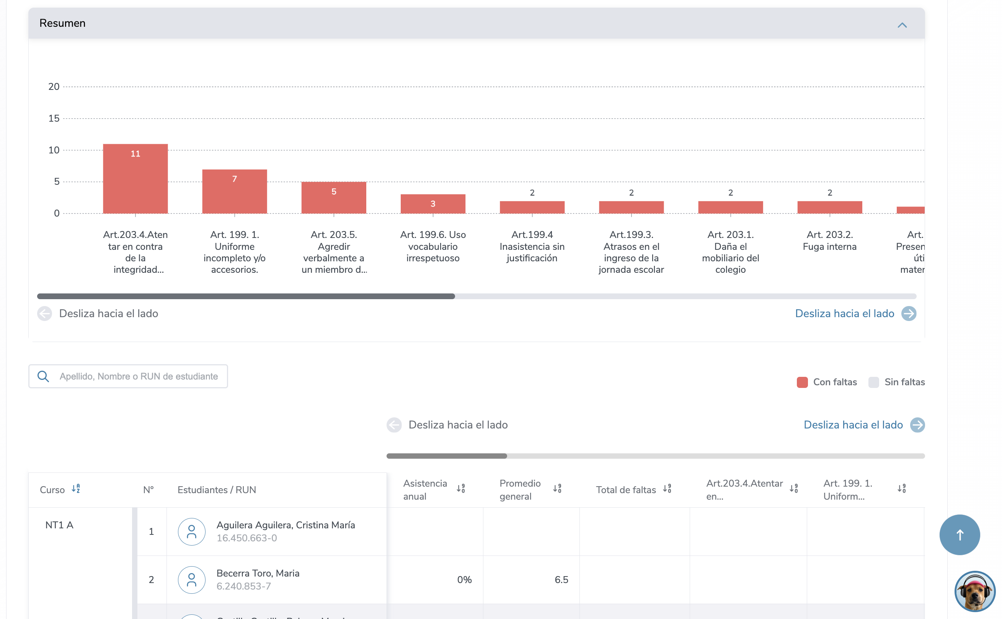Click table's left arrow scroll icon
This screenshot has width=1002, height=619.
[394, 425]
